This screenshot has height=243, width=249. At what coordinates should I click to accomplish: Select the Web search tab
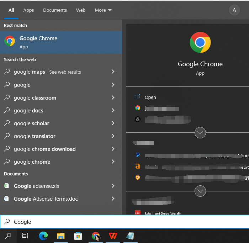tap(81, 10)
